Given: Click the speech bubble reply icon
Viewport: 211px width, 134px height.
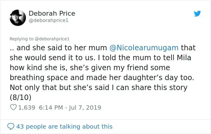Looking at the screenshot, I should pyautogui.click(x=11, y=126).
